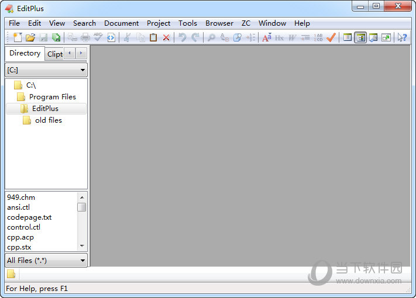Open the Document menu
This screenshot has width=416, height=298.
(121, 23)
